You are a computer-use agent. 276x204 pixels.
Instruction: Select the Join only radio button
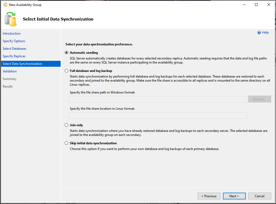[67, 125]
